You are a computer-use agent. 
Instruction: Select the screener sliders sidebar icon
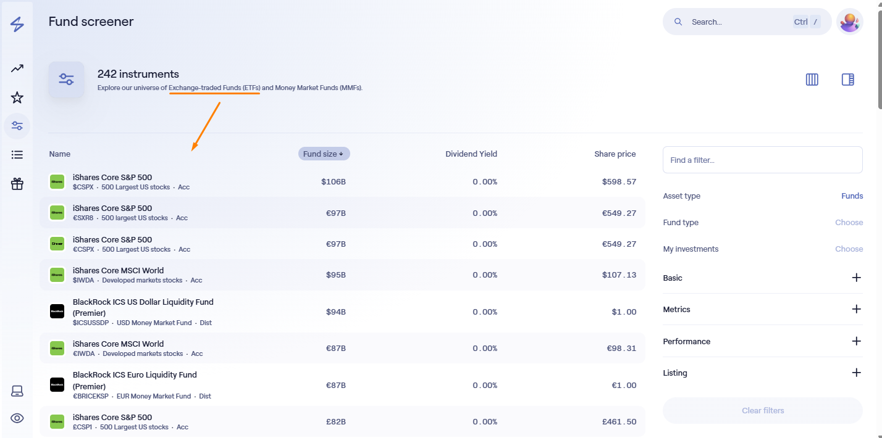(x=17, y=126)
